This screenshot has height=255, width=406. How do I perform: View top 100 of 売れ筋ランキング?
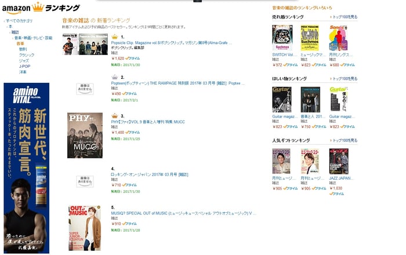(345, 17)
